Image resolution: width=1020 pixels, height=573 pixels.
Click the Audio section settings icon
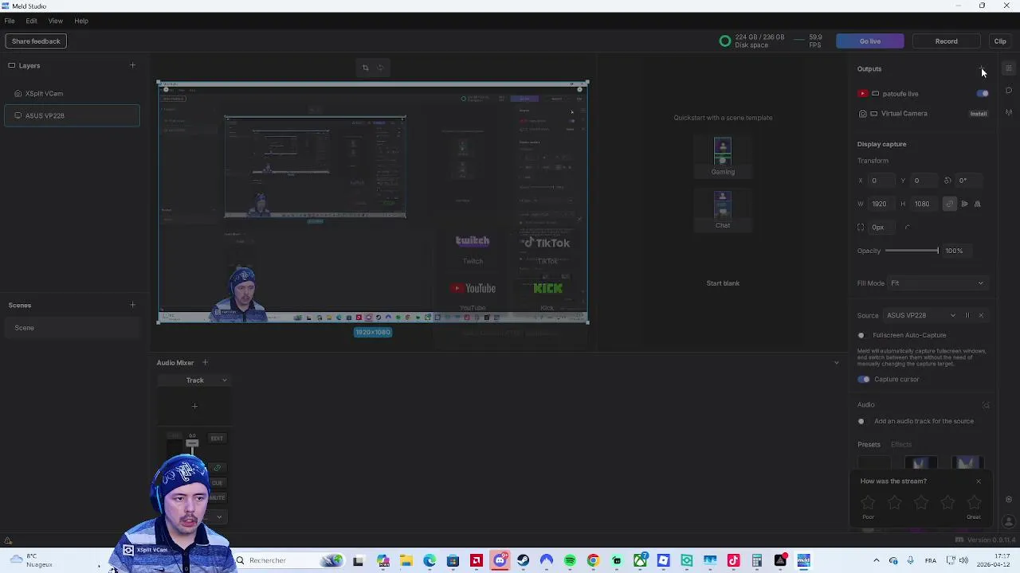pos(986,405)
